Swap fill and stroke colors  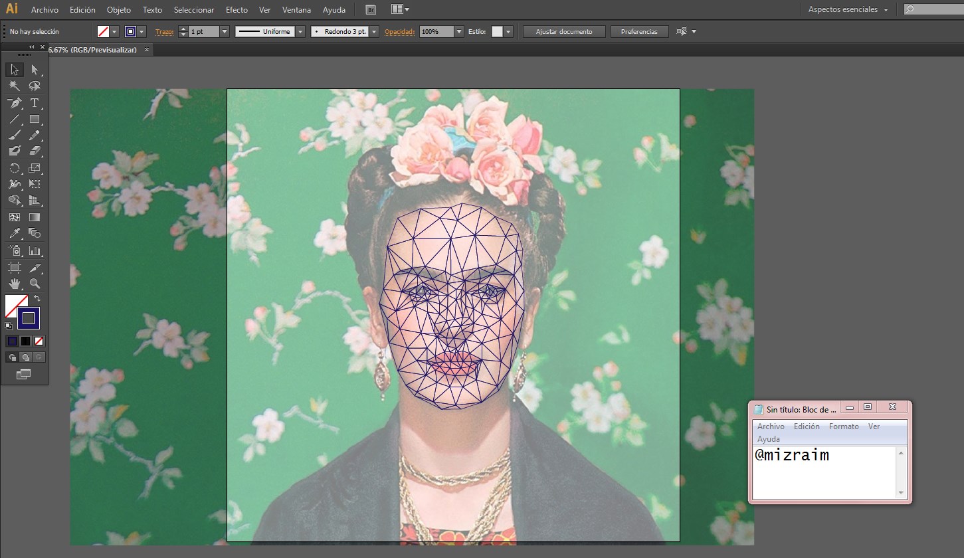coord(37,299)
